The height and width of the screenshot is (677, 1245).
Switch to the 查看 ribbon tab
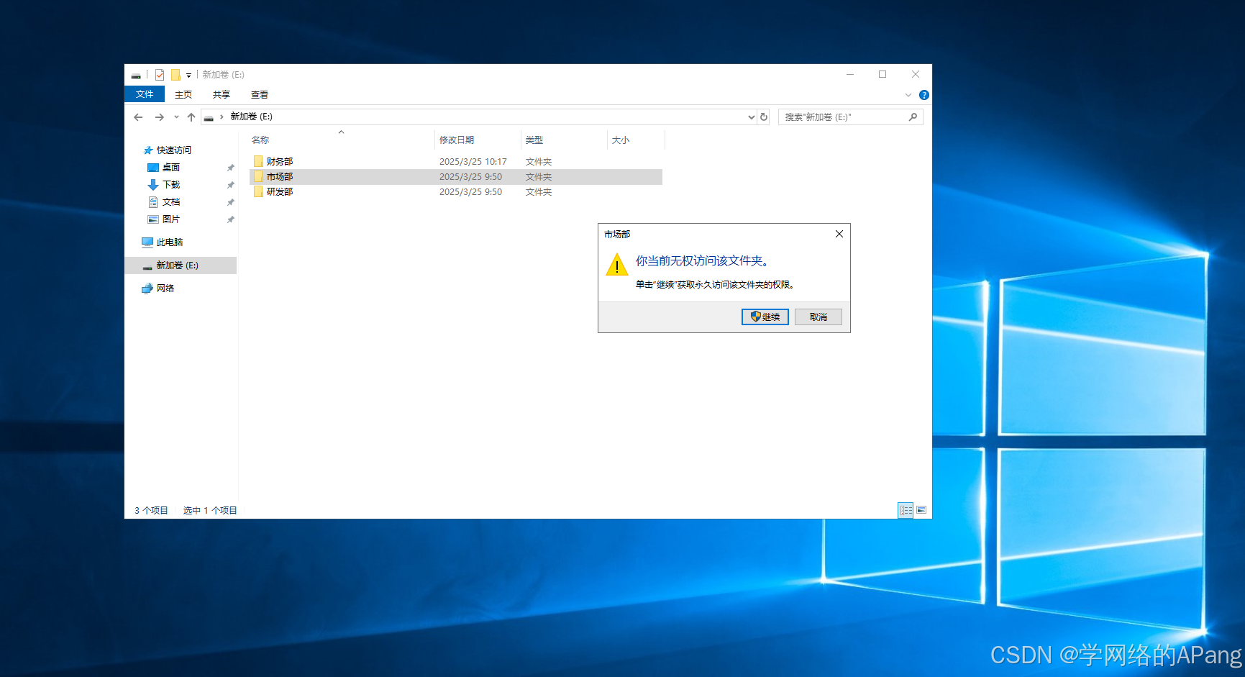pyautogui.click(x=260, y=94)
